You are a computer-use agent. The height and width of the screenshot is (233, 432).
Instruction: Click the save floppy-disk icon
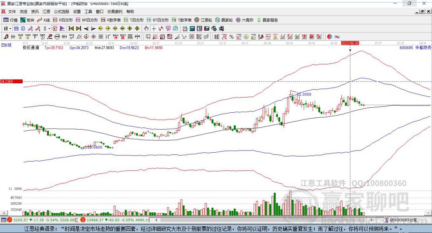click(207, 29)
